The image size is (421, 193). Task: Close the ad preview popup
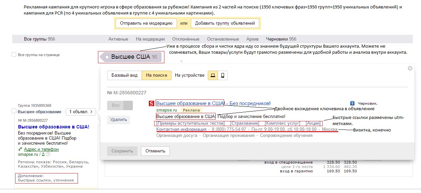pyautogui.click(x=410, y=68)
